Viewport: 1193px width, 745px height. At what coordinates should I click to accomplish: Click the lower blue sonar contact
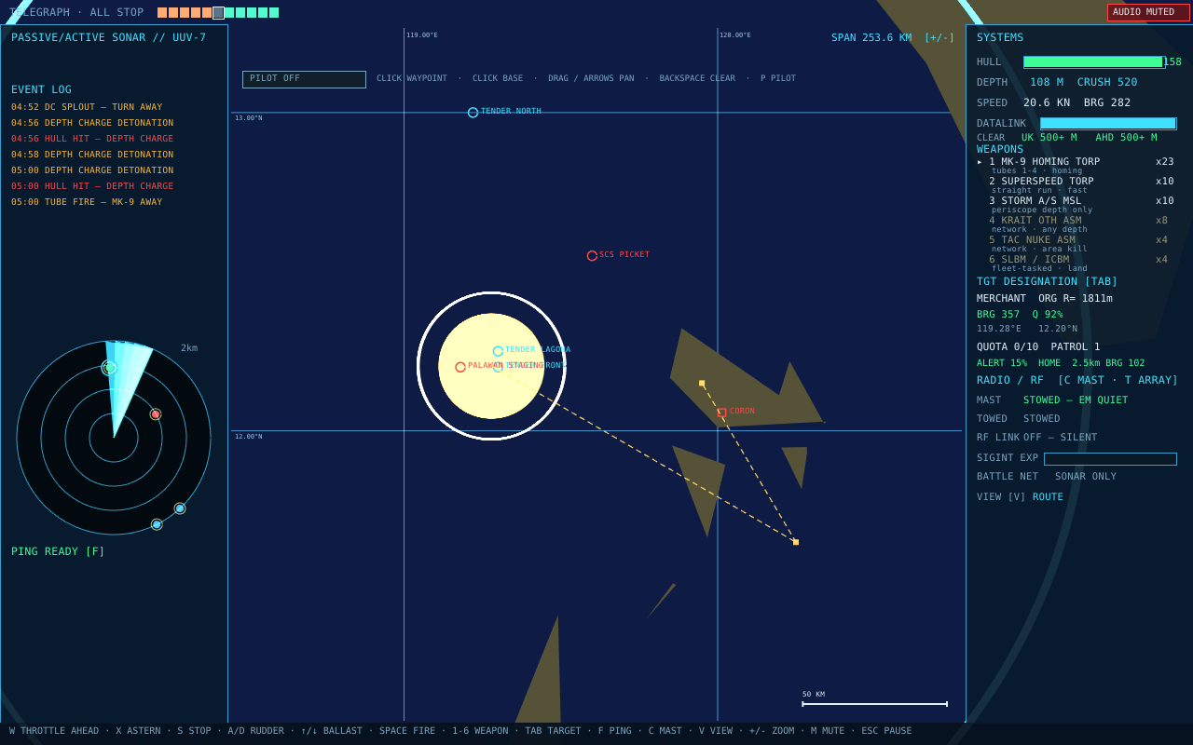click(x=157, y=524)
